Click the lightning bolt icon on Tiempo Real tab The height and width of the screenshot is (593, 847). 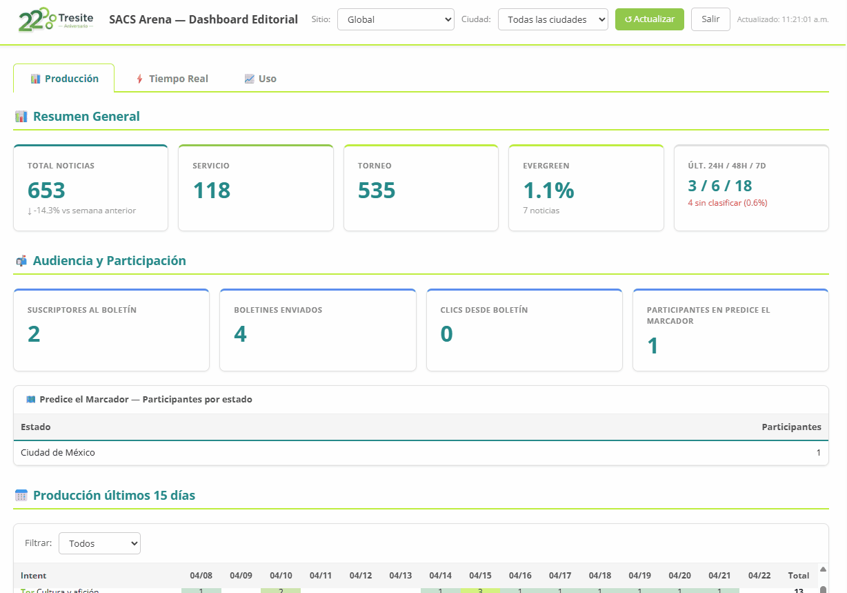click(x=139, y=79)
